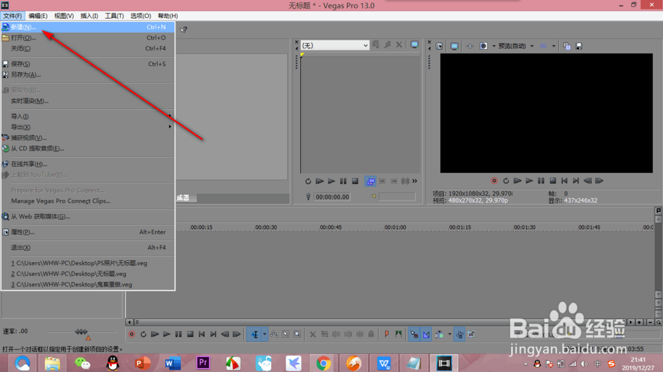The height and width of the screenshot is (372, 663).
Task: Stop playback in preview window
Action: click(x=553, y=181)
